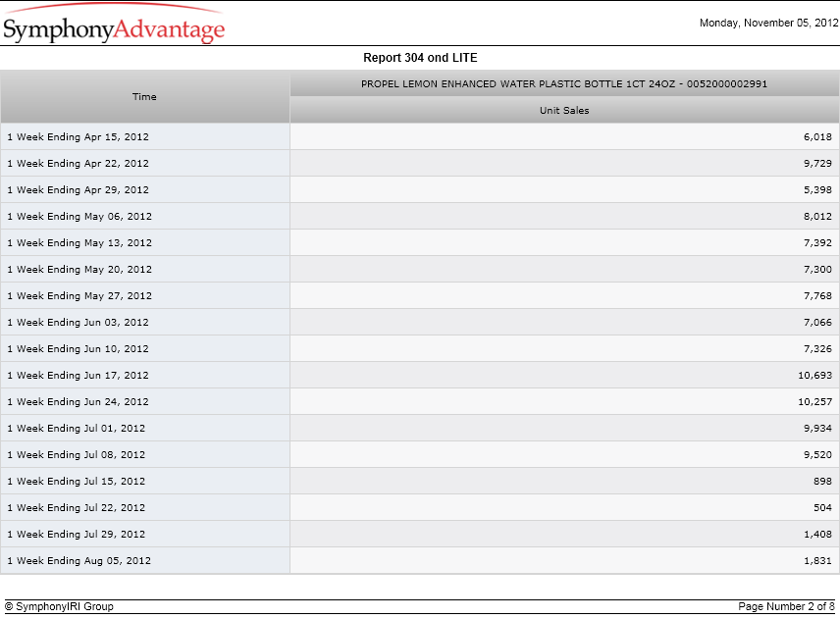Click the Time column header
Viewport: 840px width, 619px height.
coord(144,97)
